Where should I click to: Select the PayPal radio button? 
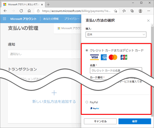coord(87,102)
